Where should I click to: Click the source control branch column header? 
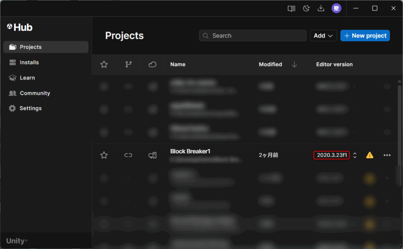coord(128,64)
